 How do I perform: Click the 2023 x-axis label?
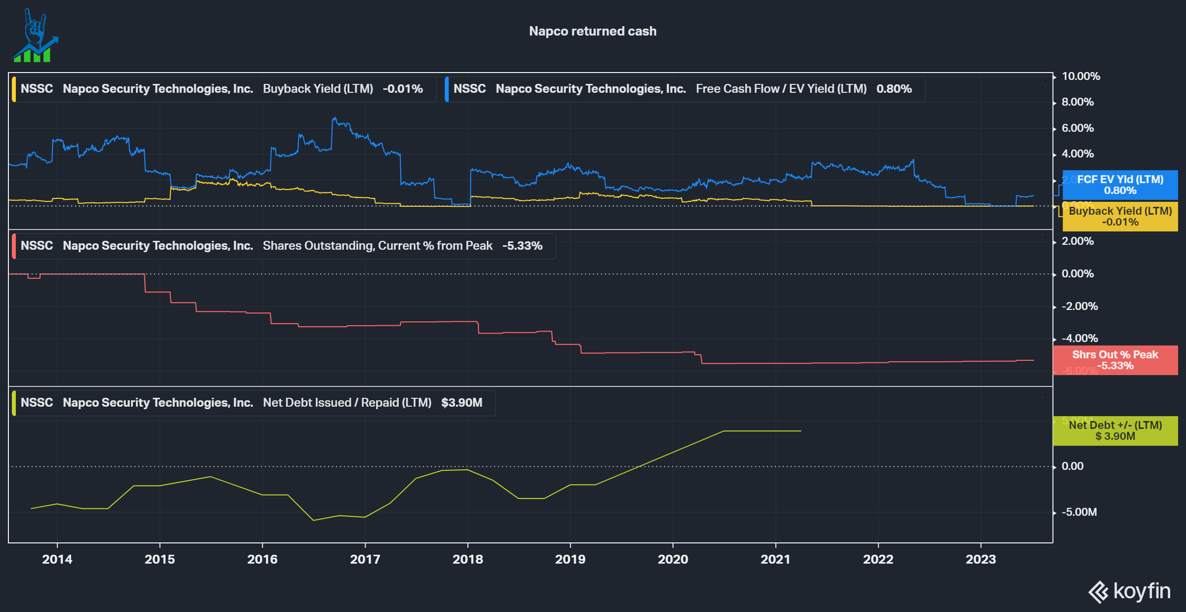[981, 559]
